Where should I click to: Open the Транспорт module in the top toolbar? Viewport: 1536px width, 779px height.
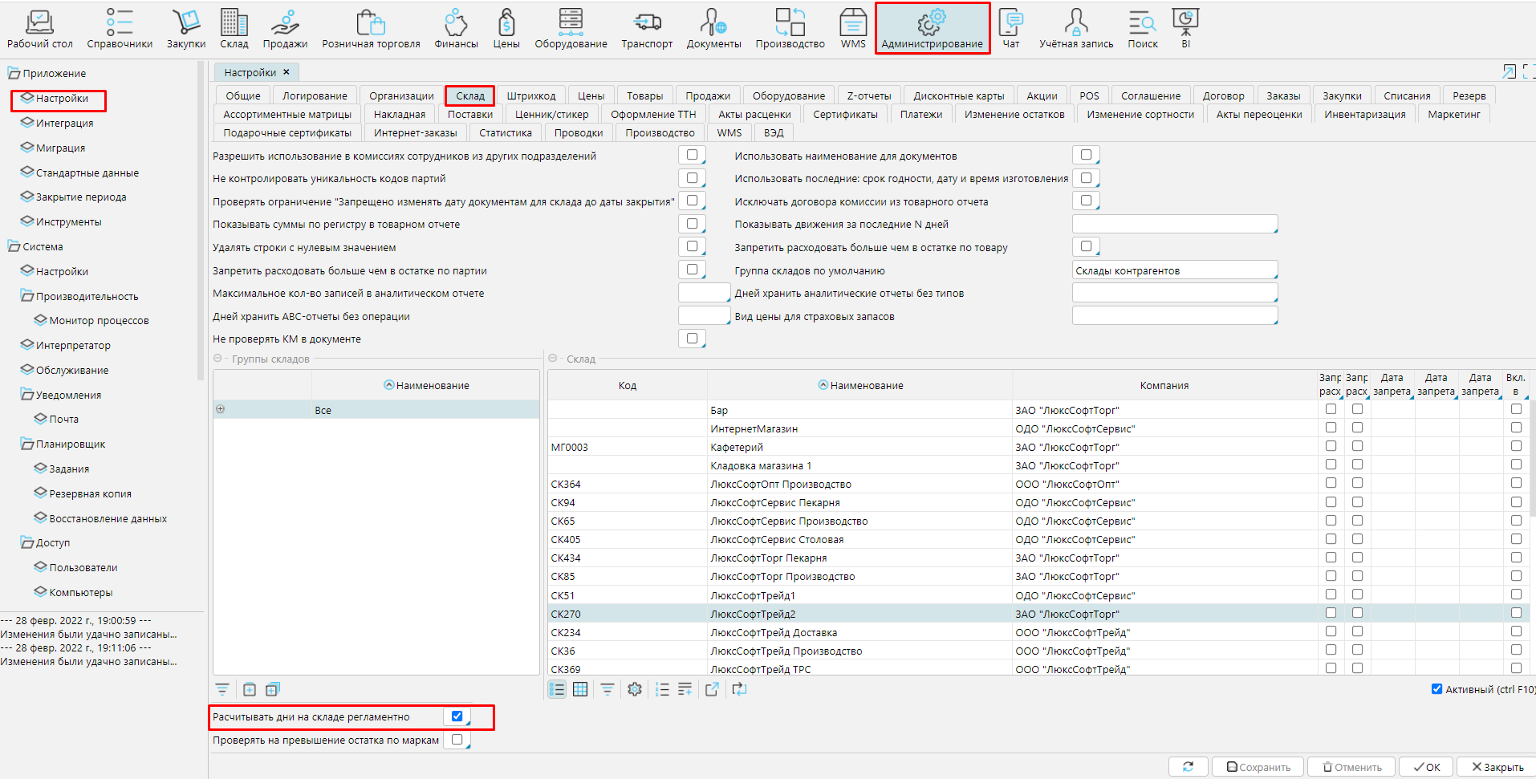coord(646,29)
